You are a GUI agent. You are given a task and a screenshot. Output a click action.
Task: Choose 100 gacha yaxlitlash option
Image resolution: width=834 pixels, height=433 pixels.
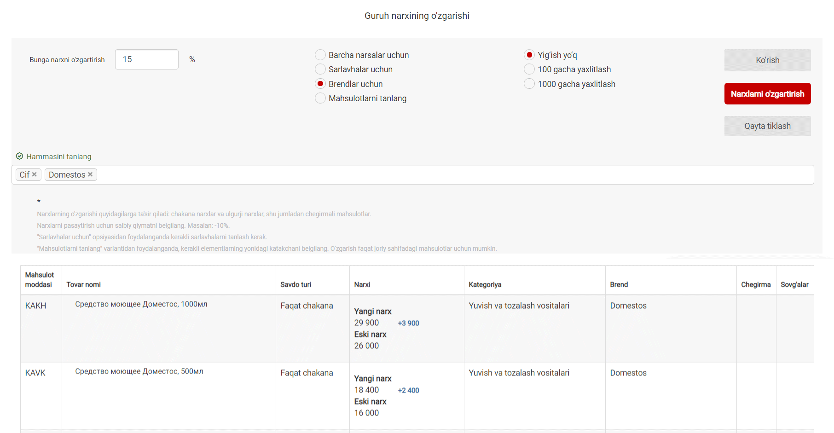tap(529, 69)
